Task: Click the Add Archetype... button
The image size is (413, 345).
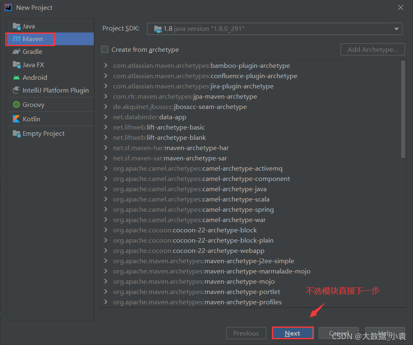Action: pyautogui.click(x=372, y=49)
